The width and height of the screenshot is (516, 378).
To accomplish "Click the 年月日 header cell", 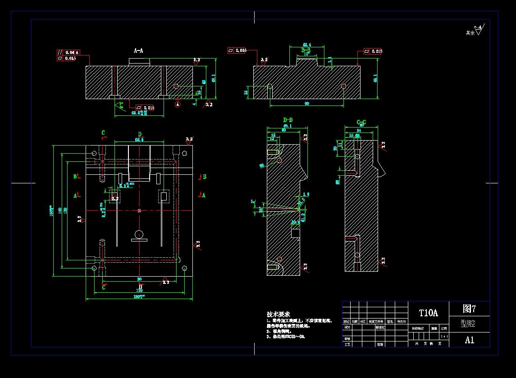I will click(x=402, y=321).
